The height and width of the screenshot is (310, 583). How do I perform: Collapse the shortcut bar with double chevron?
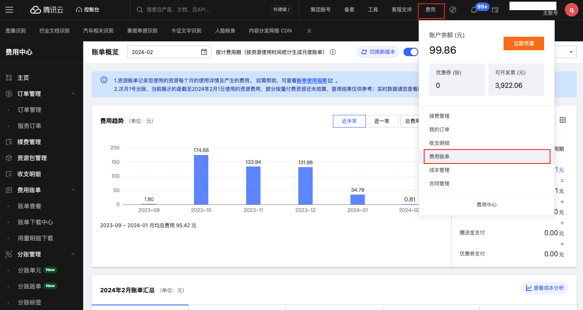coord(309,31)
